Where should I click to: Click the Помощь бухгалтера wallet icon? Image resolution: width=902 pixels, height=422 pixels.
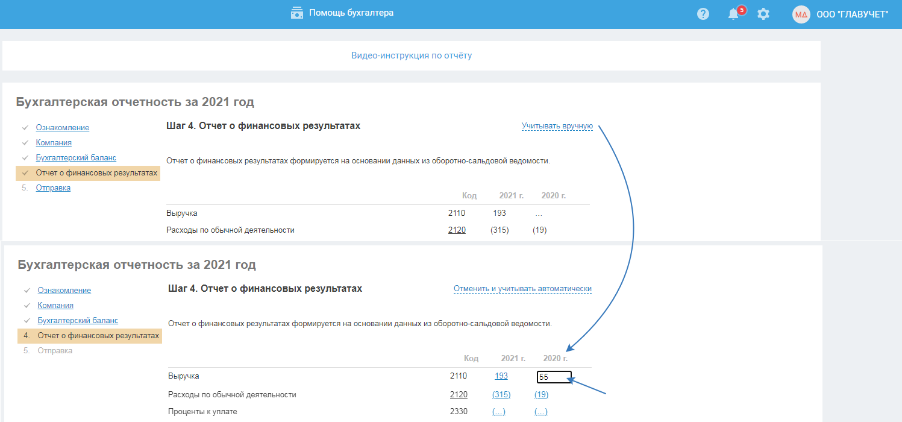click(296, 13)
